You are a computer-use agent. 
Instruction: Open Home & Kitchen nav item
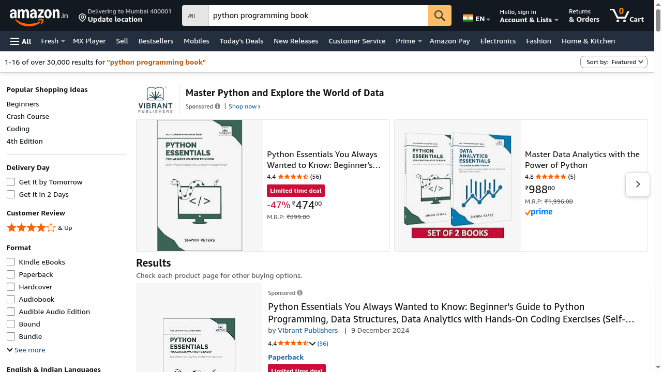tap(589, 41)
